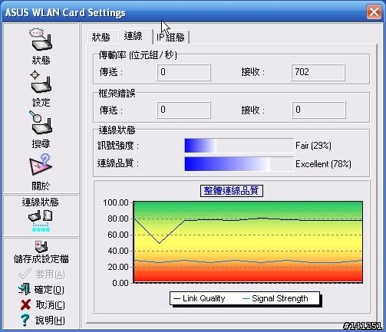Click the 傳輸率 傳送 value field

click(183, 72)
